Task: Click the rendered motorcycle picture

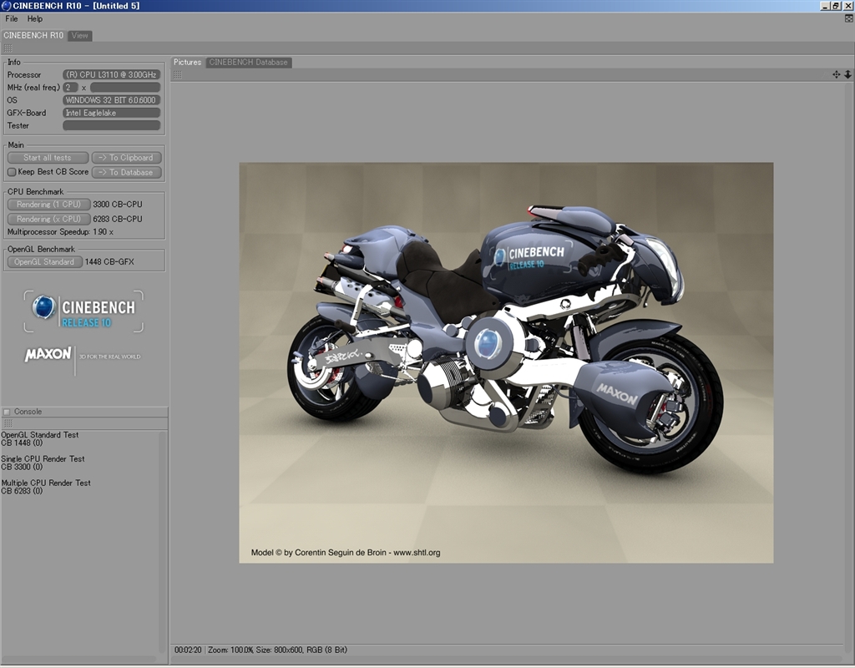Action: pos(506,362)
